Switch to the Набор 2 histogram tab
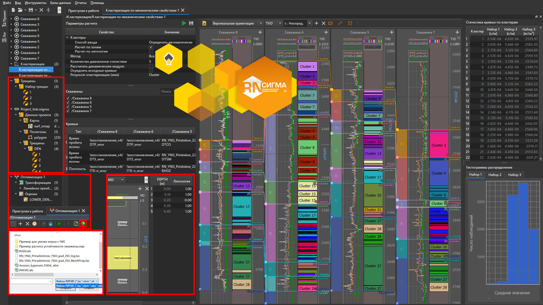 pyautogui.click(x=495, y=175)
